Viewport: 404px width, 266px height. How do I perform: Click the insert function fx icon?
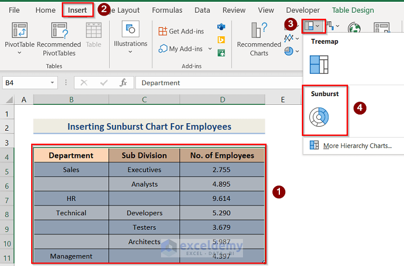123,83
